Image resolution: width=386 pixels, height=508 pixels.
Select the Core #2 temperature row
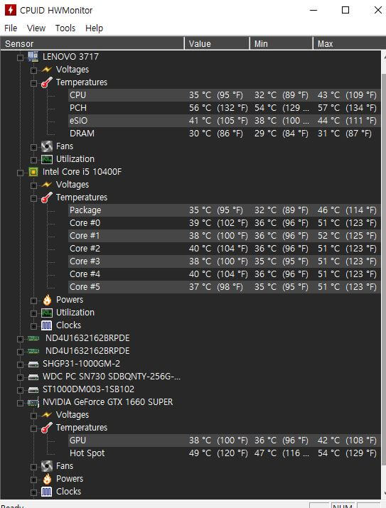tap(224, 249)
